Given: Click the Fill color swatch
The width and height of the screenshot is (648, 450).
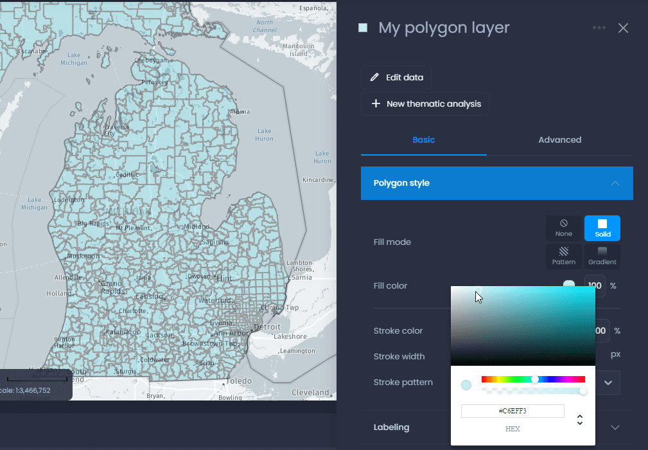Looking at the screenshot, I should (x=569, y=283).
